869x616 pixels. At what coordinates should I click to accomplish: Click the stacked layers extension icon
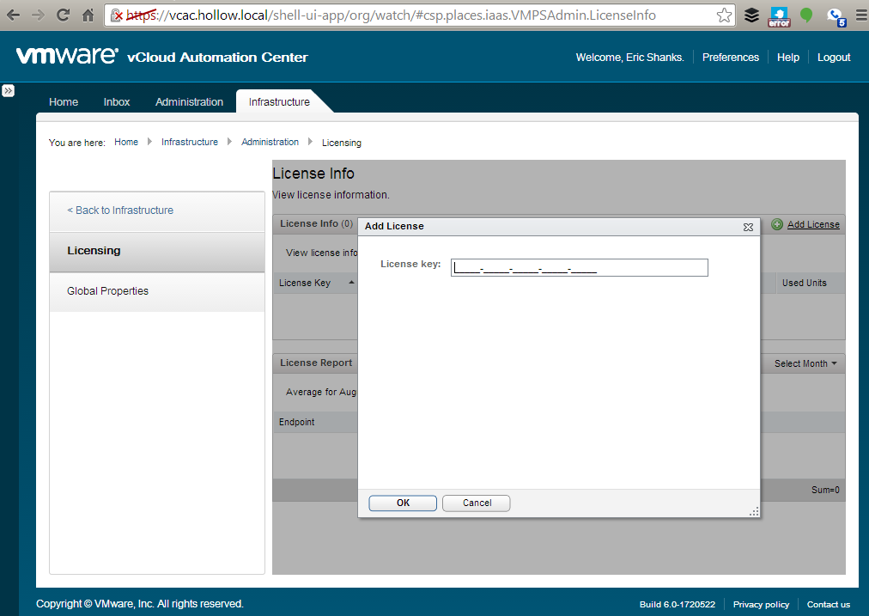(751, 15)
